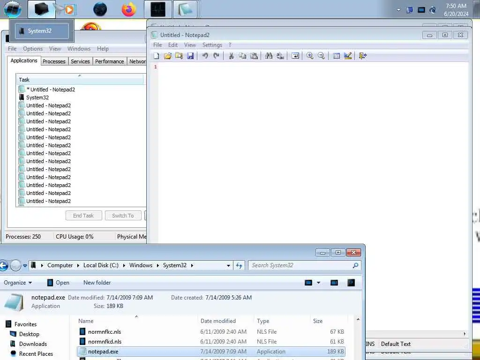The image size is (480, 360).
Task: Switch to the Processes tab in Task Manager
Action: pyautogui.click(x=54, y=61)
